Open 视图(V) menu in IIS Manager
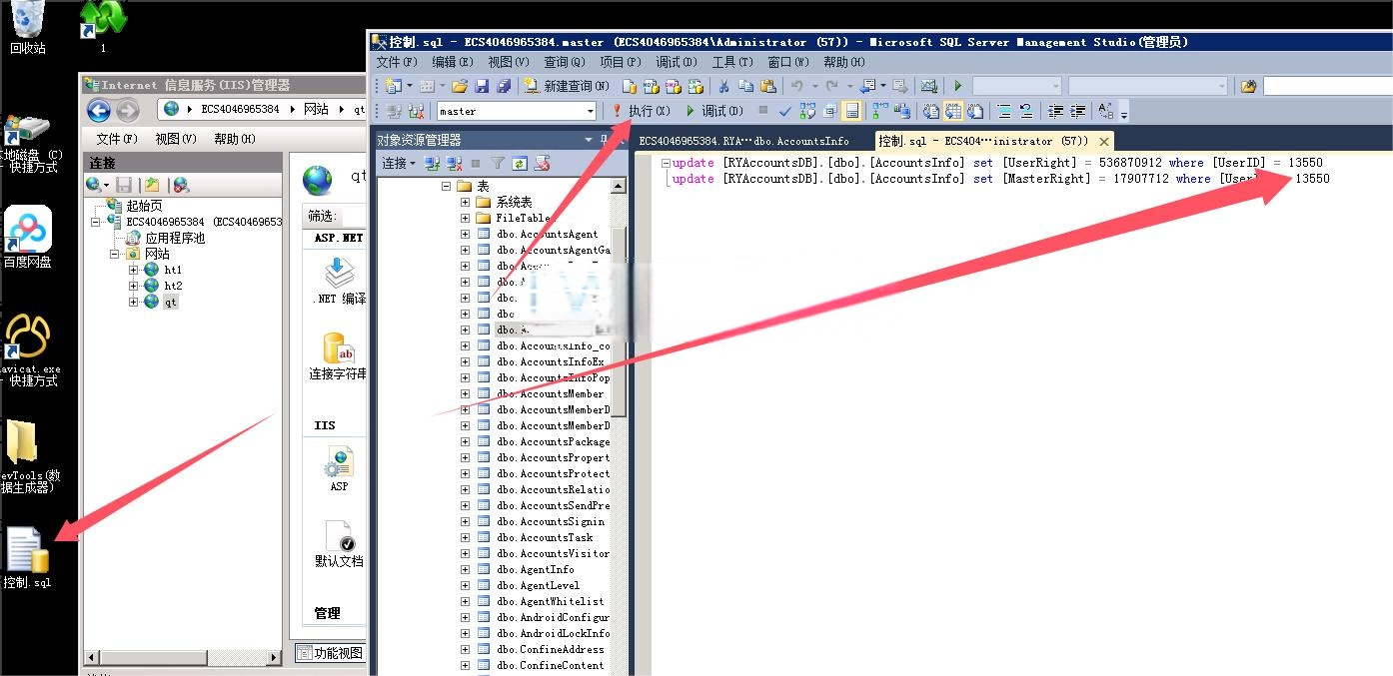The width and height of the screenshot is (1393, 676). click(x=176, y=139)
